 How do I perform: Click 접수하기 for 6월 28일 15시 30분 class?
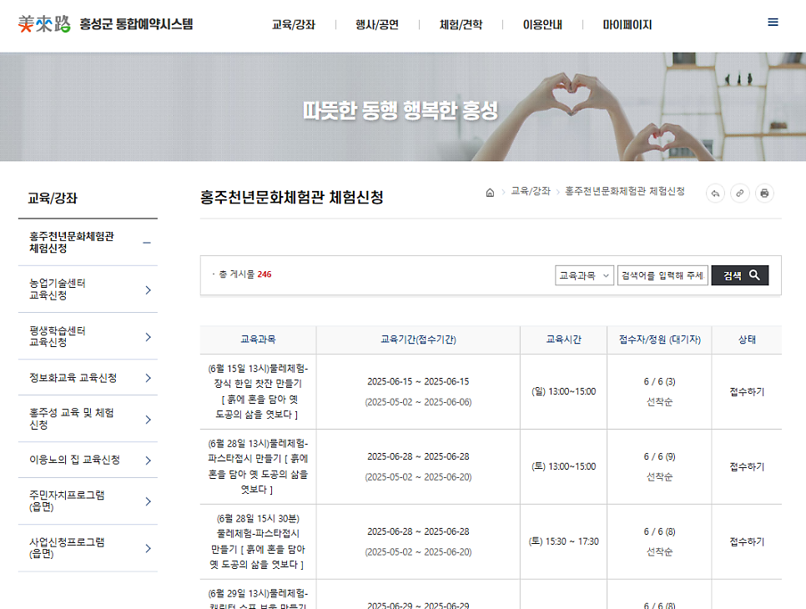pos(747,541)
